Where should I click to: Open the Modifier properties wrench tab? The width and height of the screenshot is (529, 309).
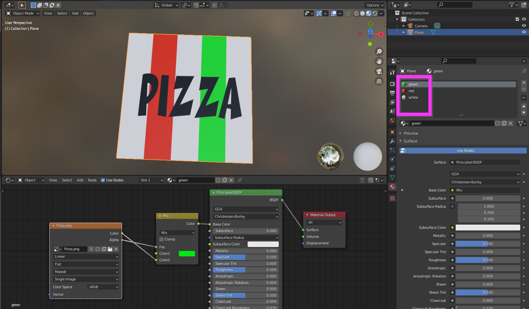pyautogui.click(x=392, y=141)
